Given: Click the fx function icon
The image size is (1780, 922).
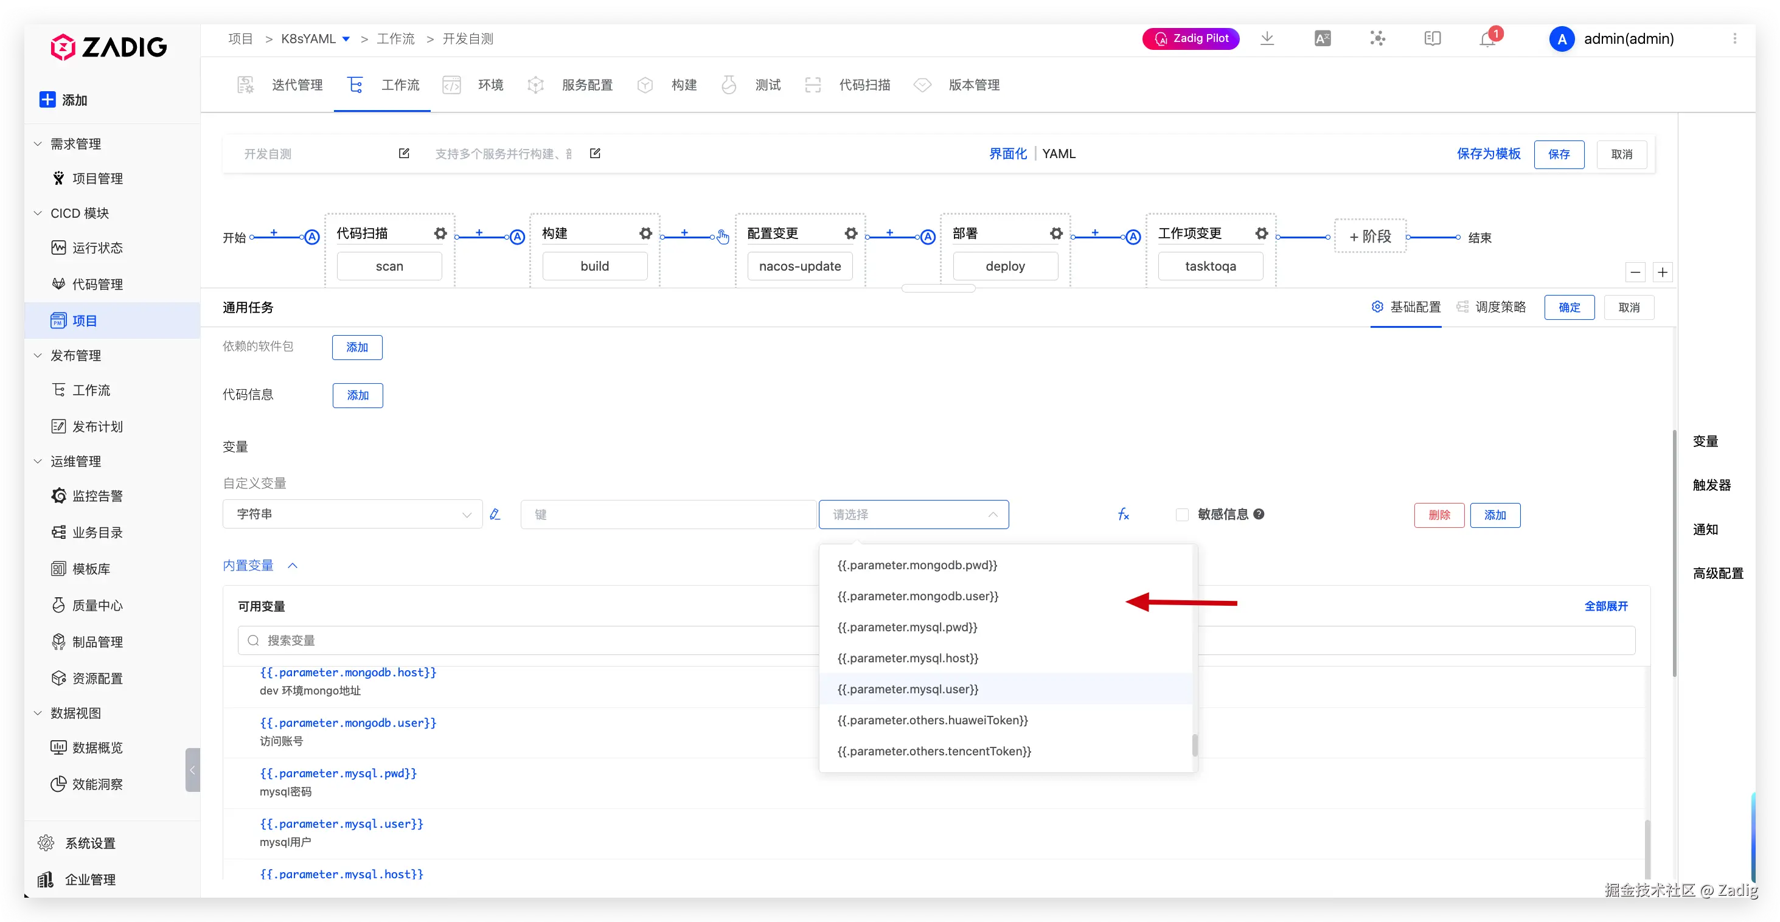Looking at the screenshot, I should tap(1124, 515).
